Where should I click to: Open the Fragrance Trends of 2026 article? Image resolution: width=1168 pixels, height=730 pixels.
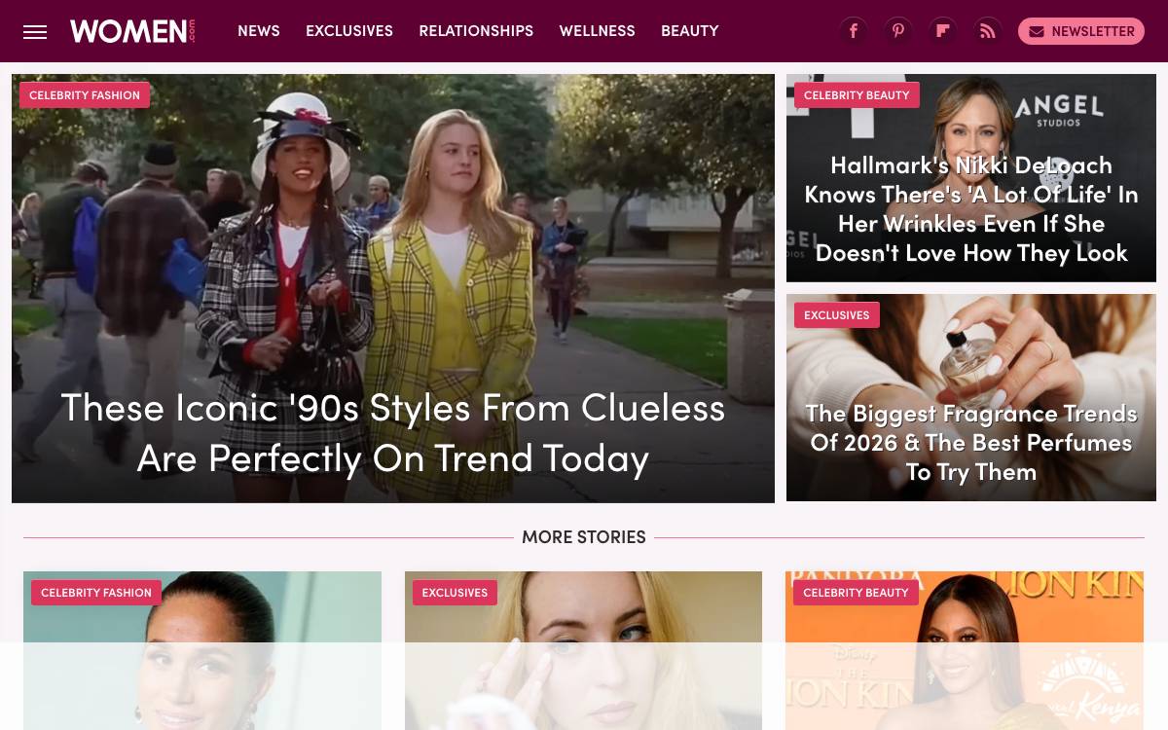[971, 442]
